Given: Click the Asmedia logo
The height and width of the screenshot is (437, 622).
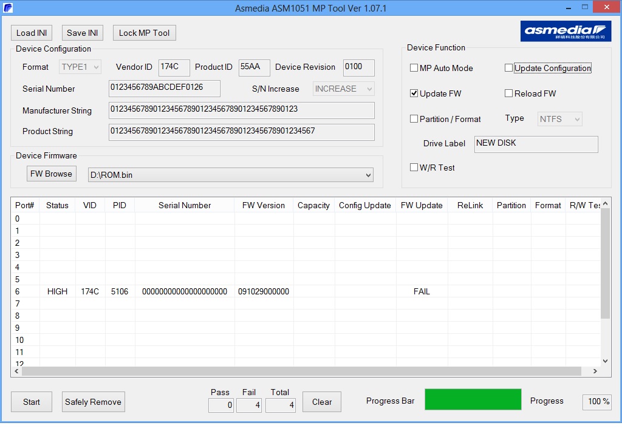Looking at the screenshot, I should 566,31.
